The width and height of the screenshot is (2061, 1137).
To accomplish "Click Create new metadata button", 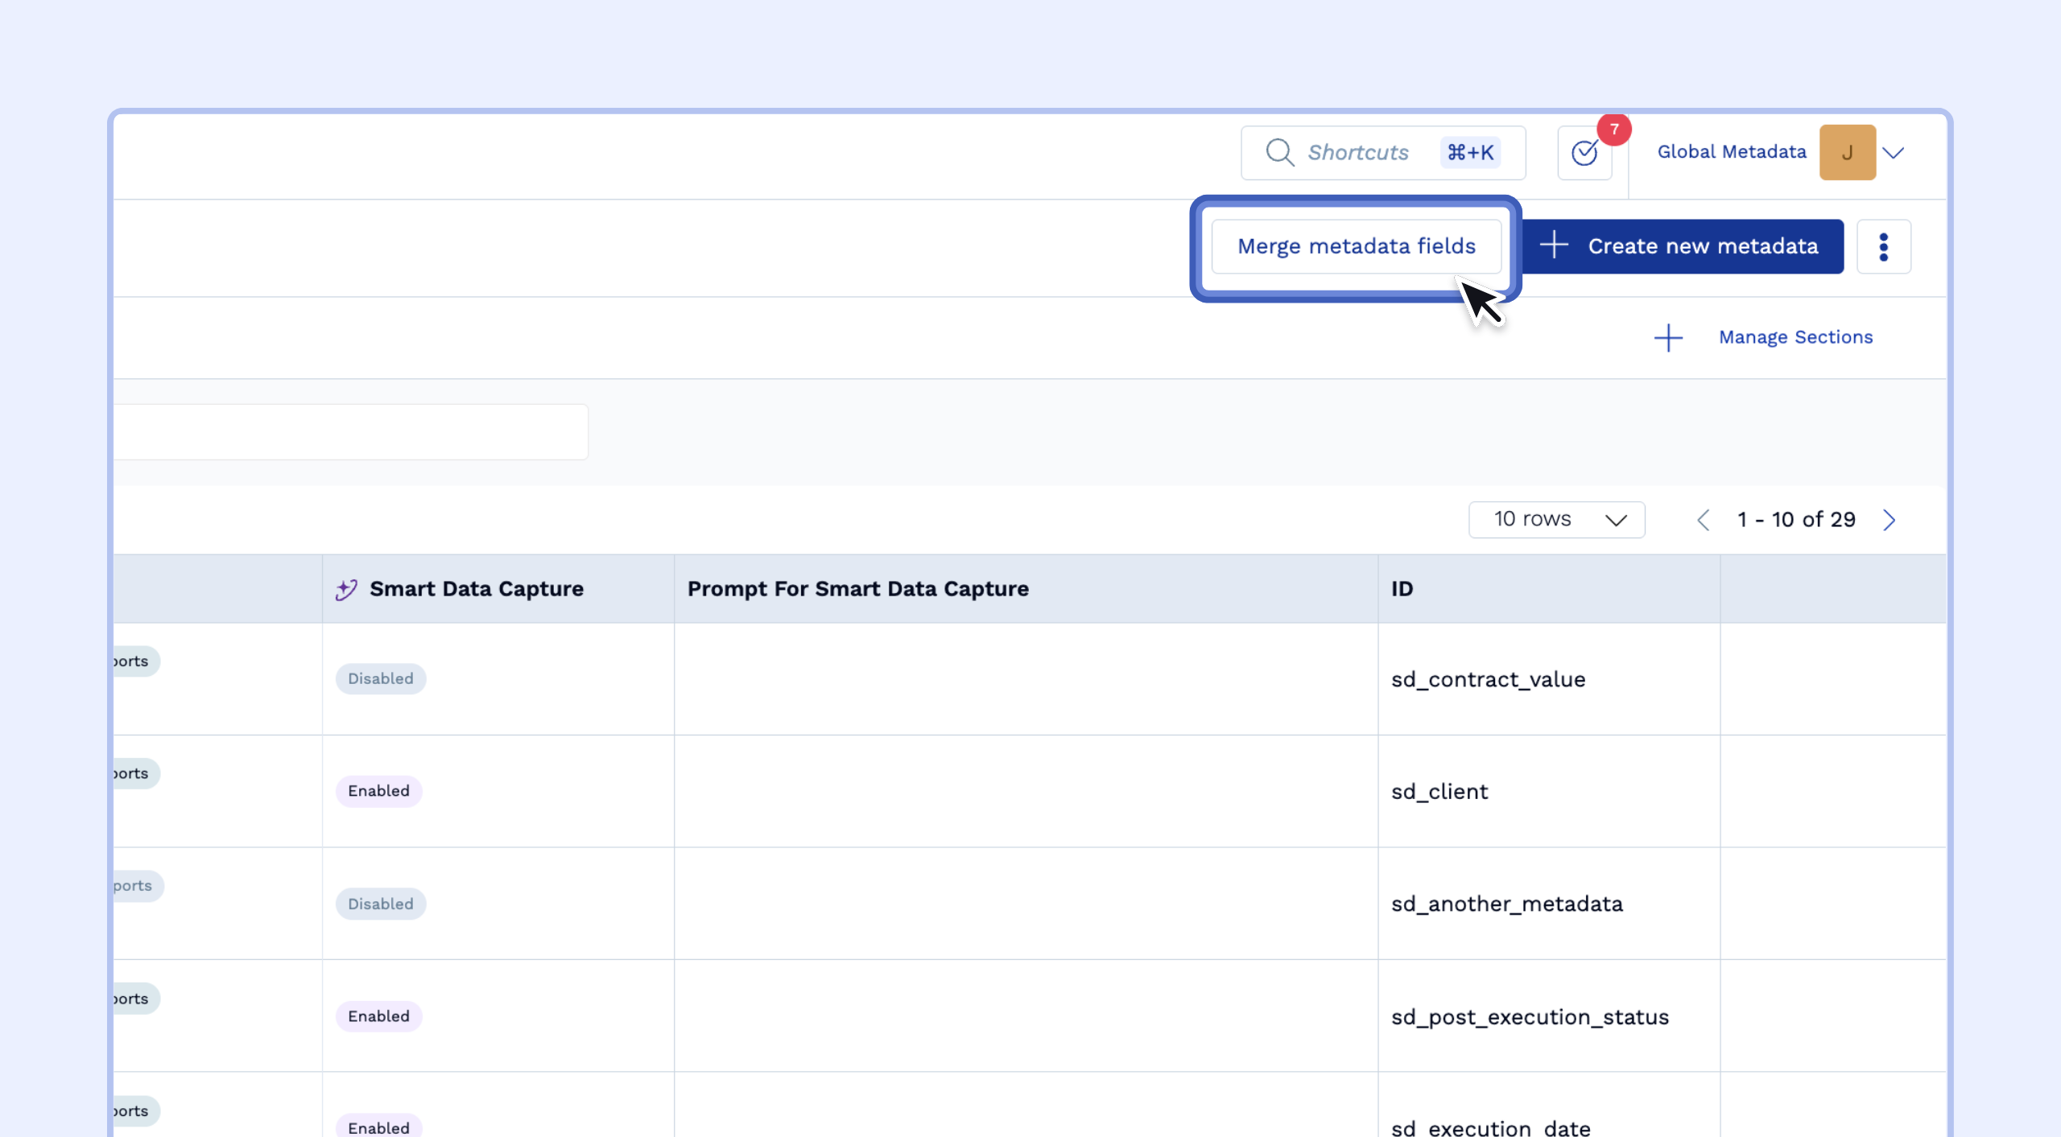I will 1683,246.
